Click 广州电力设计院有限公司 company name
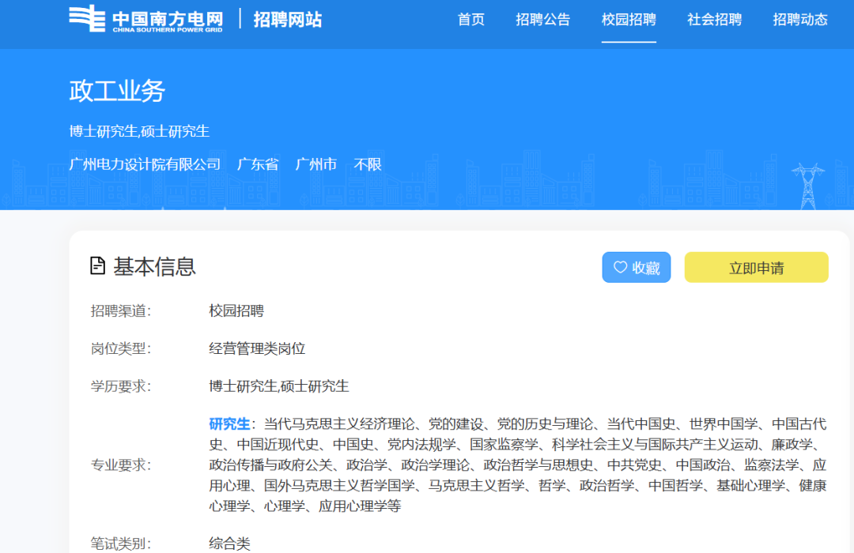Image resolution: width=854 pixels, height=553 pixels. (x=145, y=164)
